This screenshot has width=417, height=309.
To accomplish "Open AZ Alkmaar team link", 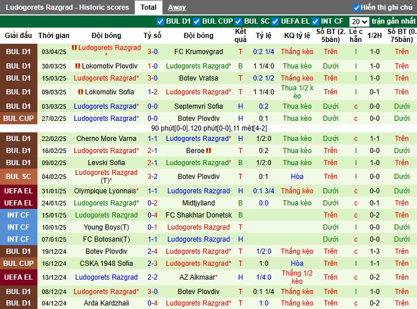I will point(199,277).
